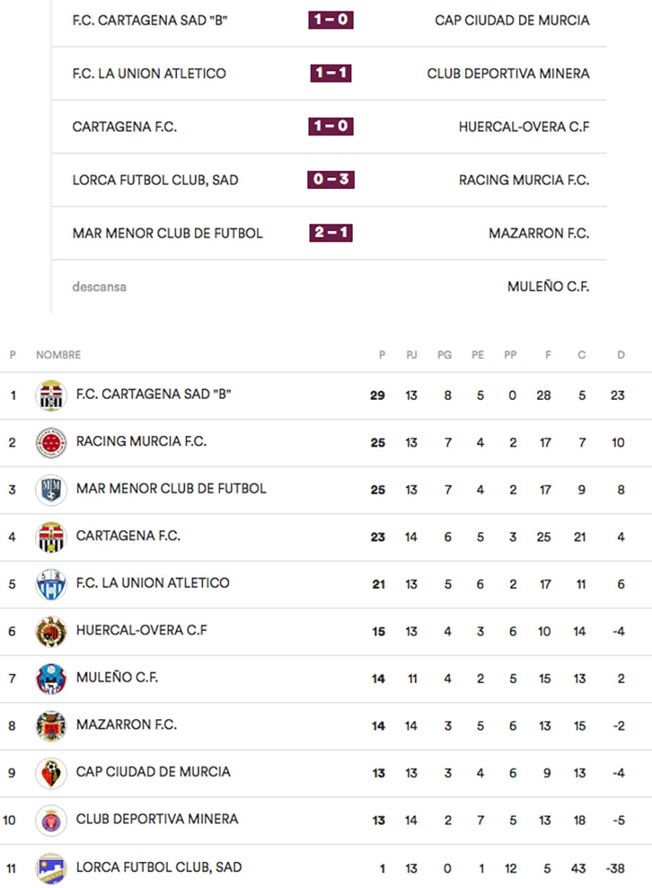Click the PJ column header
The width and height of the screenshot is (652, 888).
pyautogui.click(x=411, y=355)
